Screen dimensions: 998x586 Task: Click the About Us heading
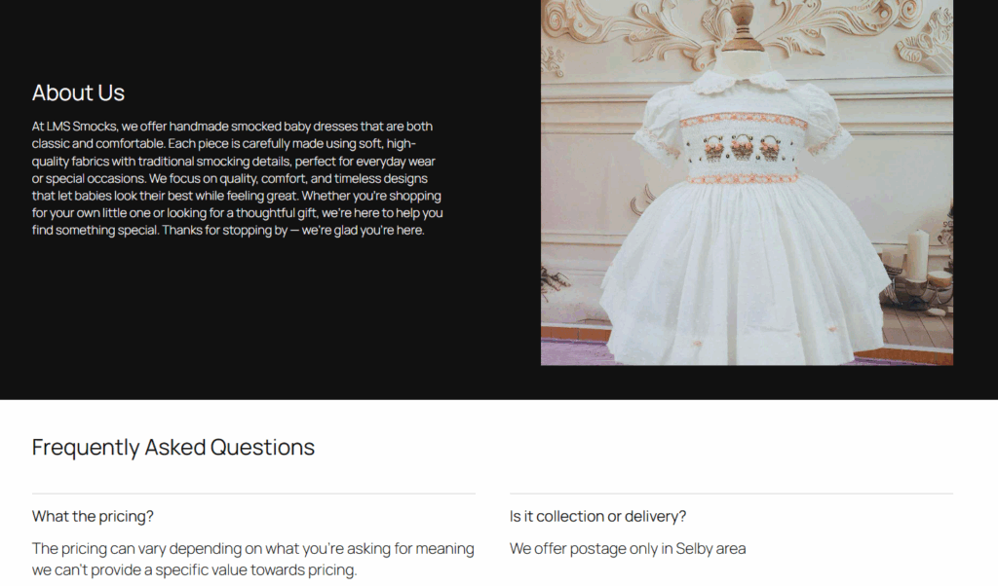78,92
